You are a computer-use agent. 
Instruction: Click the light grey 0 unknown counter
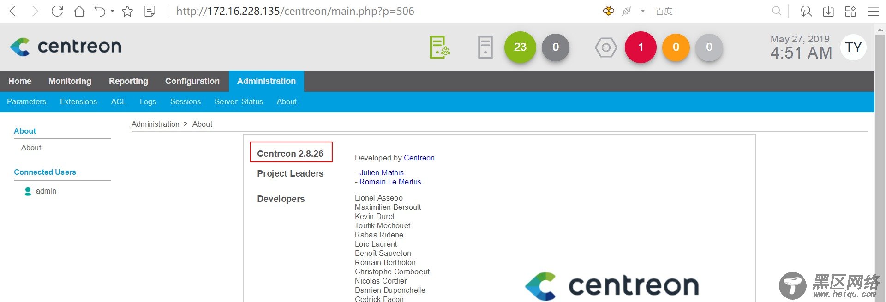(x=709, y=47)
